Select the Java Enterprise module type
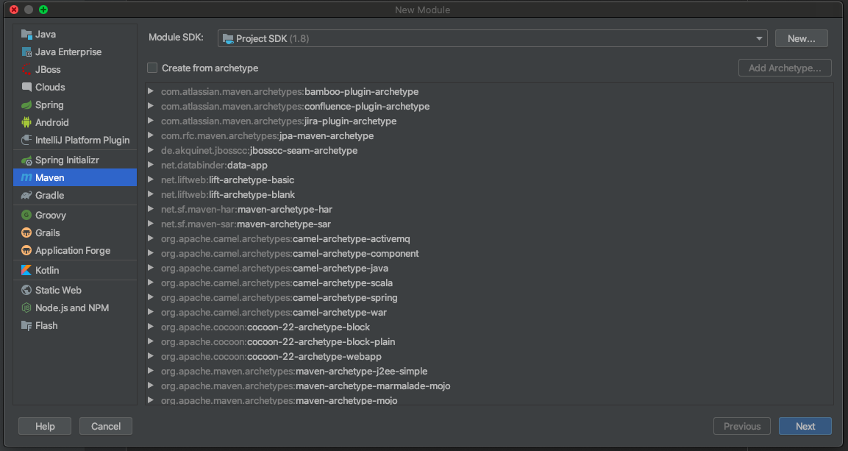The image size is (848, 451). click(74, 52)
